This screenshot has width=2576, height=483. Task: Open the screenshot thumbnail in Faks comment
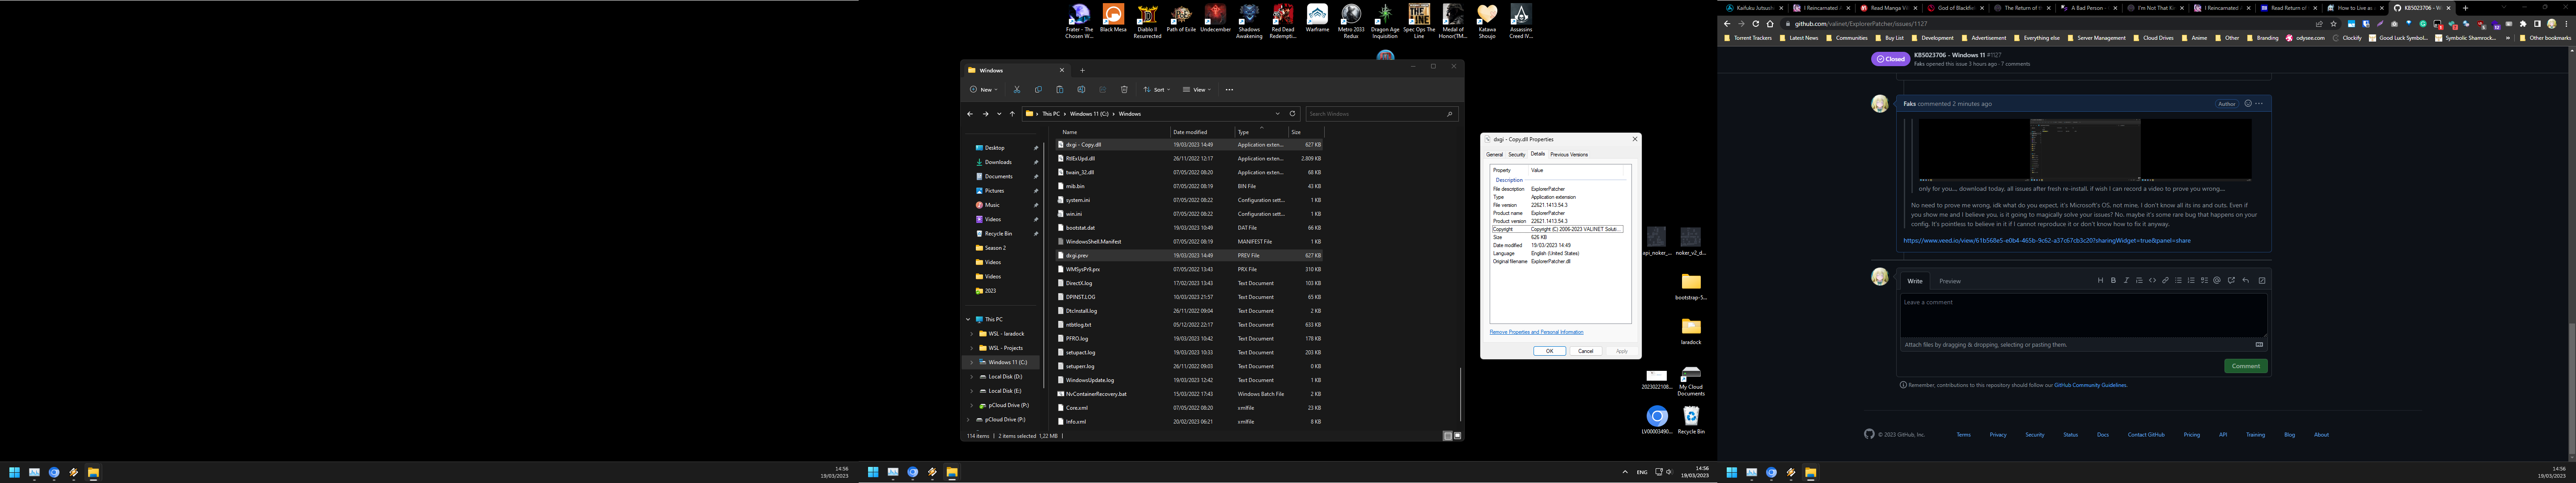[x=2084, y=150]
